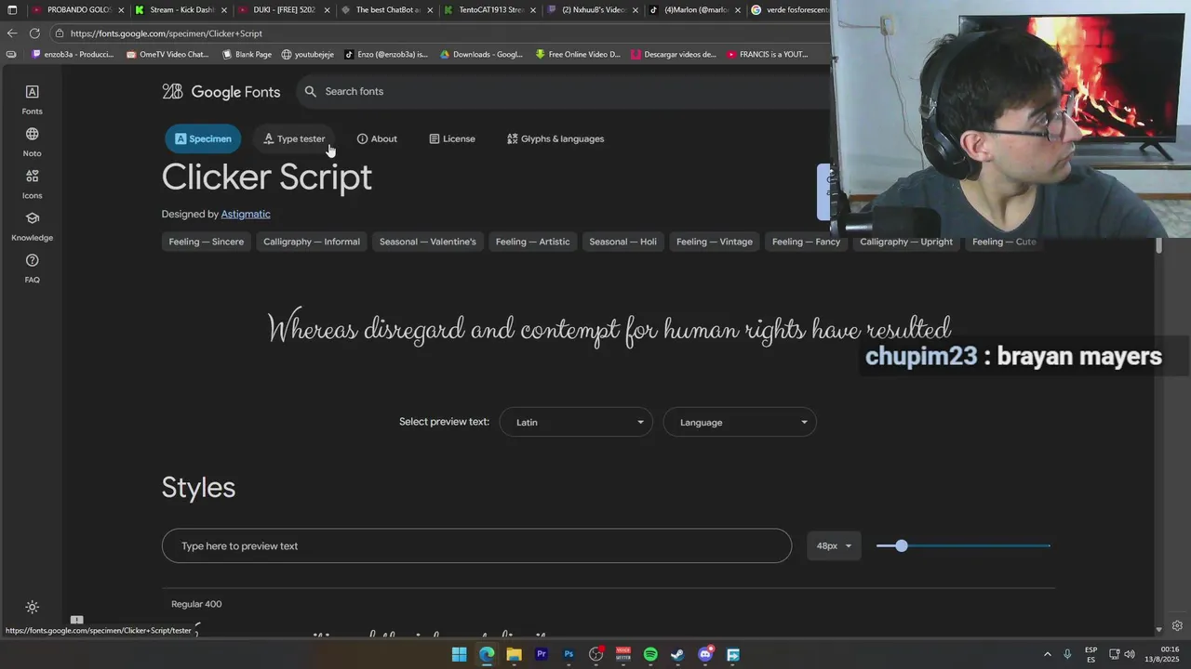Click the search magnifier icon
The image size is (1191, 669).
click(311, 91)
